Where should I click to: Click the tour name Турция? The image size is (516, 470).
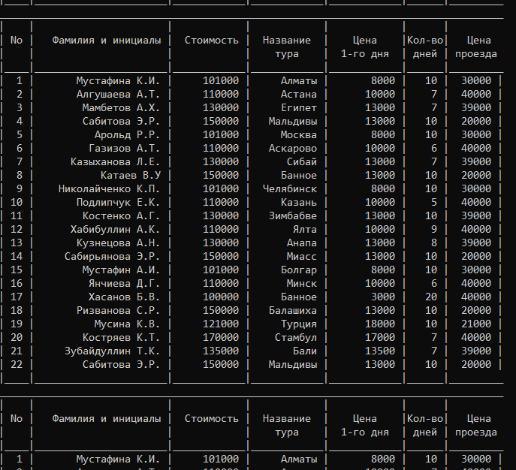299,324
